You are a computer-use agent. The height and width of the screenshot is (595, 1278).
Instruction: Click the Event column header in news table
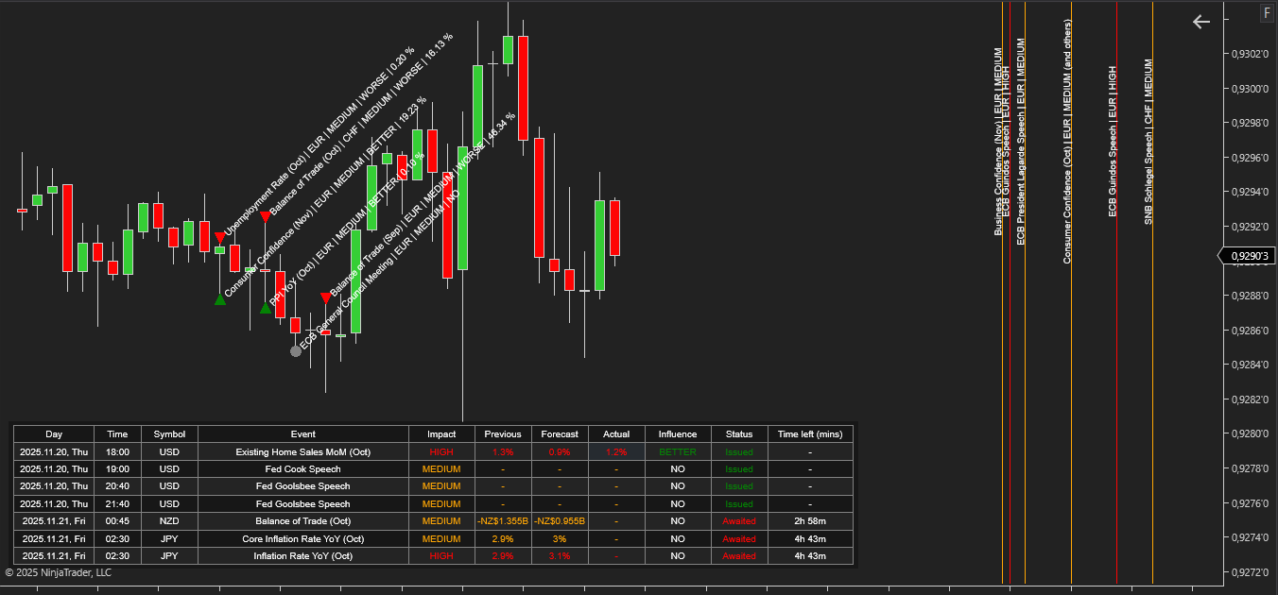[x=303, y=434]
